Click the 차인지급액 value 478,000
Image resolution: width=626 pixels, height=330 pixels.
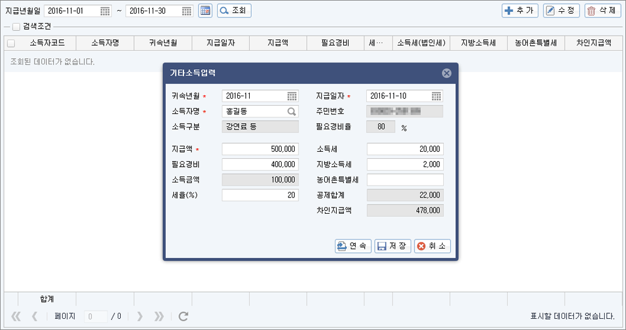click(x=405, y=211)
